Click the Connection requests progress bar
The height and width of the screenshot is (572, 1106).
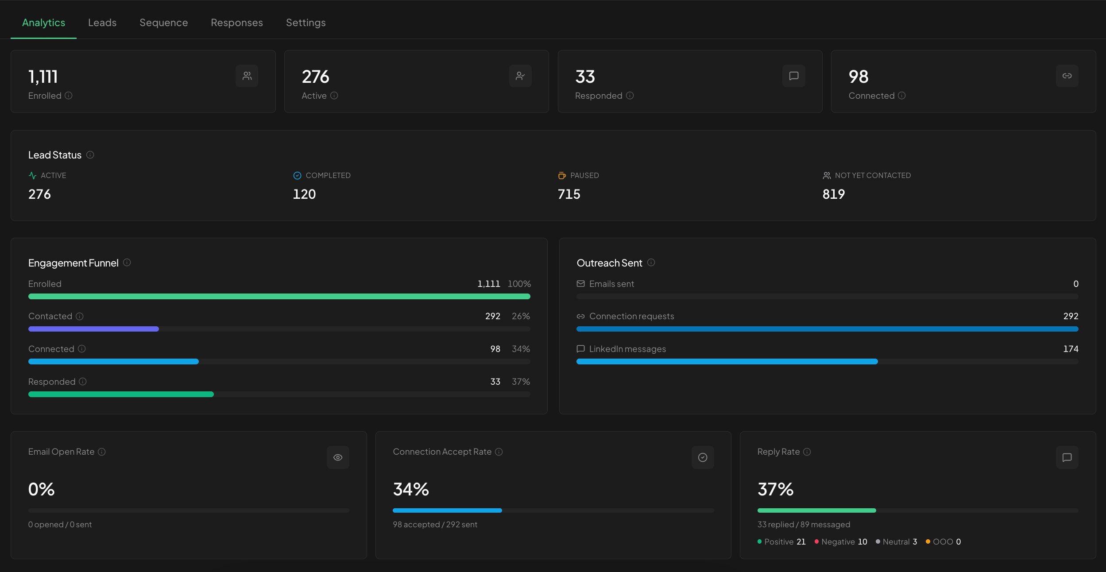pos(828,329)
